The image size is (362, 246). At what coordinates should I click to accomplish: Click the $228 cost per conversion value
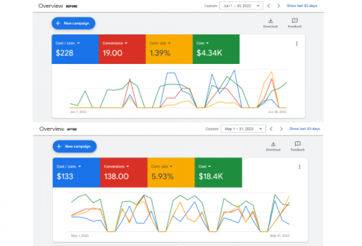(65, 53)
